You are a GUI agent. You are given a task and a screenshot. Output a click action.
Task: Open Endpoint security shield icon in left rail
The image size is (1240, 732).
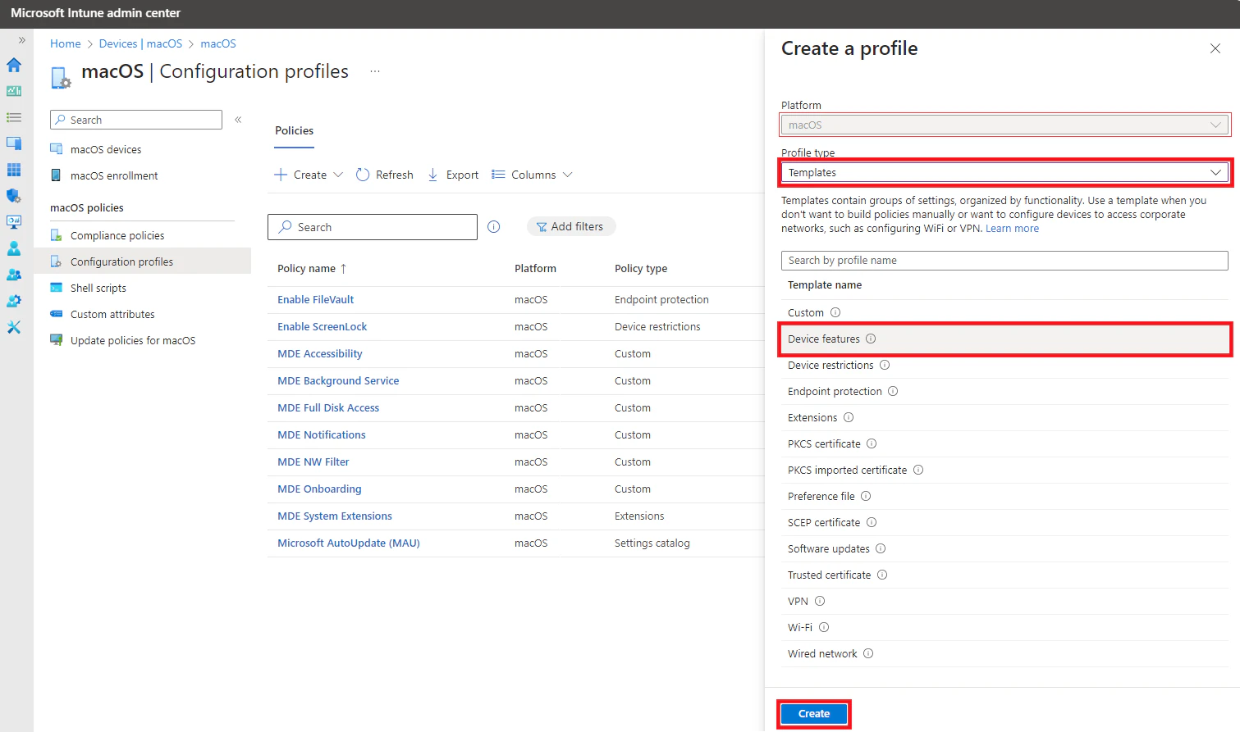[14, 196]
